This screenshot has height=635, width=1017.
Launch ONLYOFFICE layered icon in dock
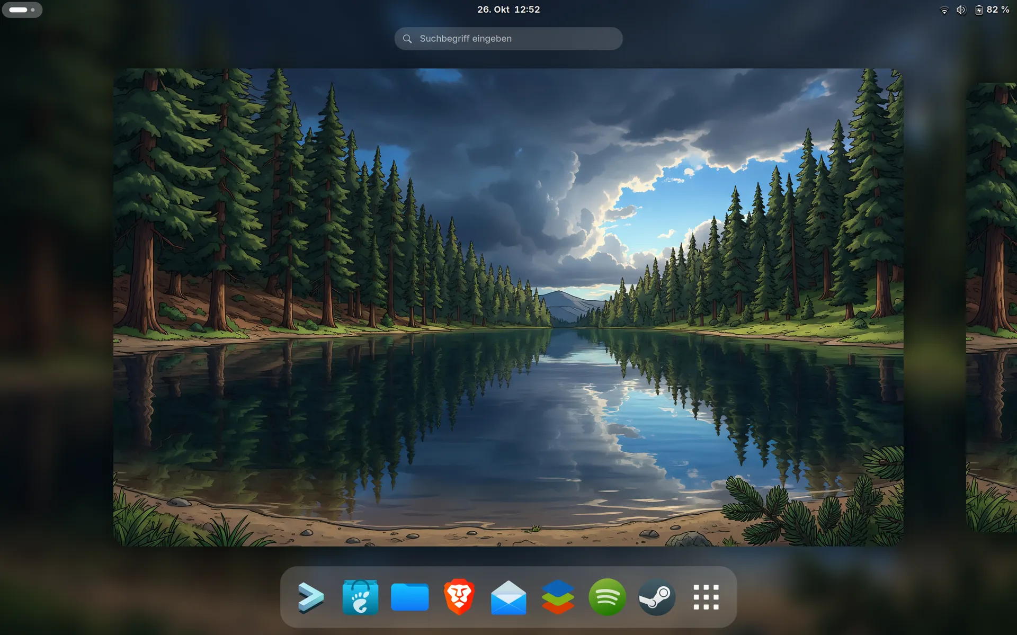558,597
